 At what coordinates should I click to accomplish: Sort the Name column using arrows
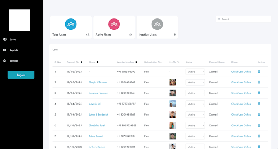click(98, 62)
